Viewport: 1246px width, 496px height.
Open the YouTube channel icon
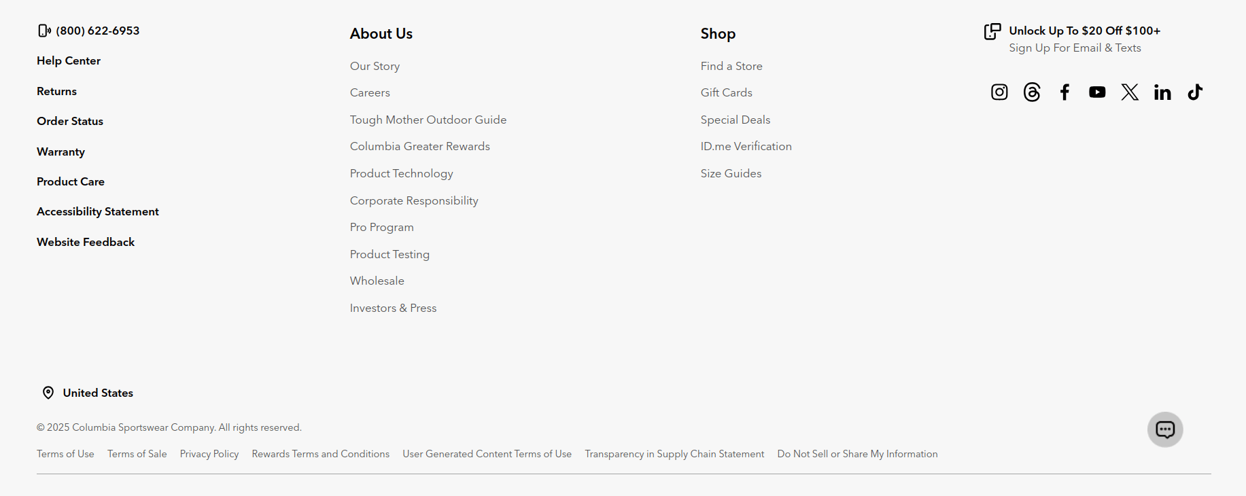click(1097, 92)
